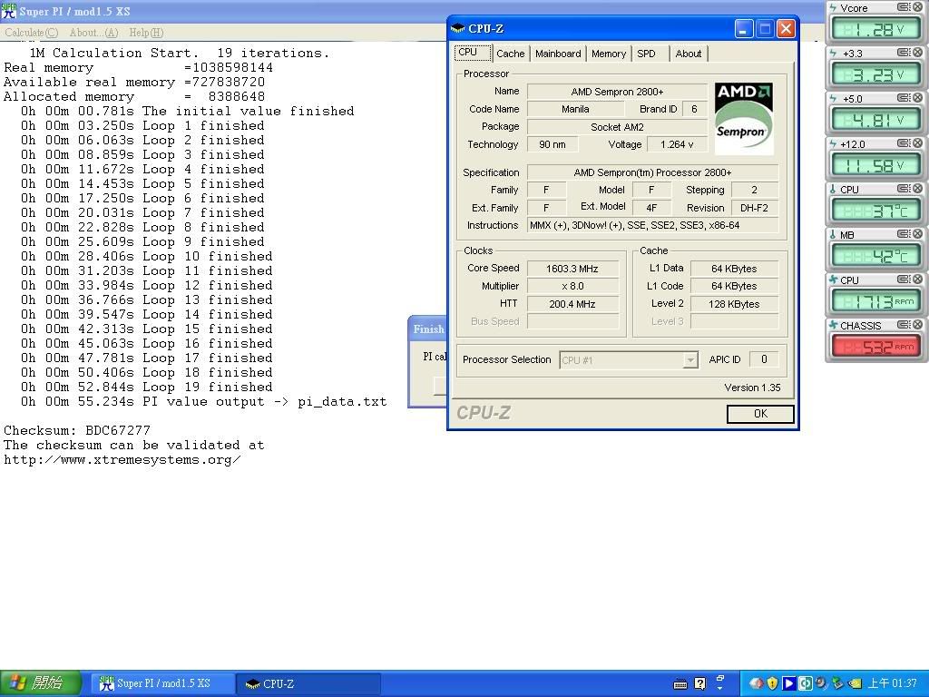Open the About tab in CPU-Z
Viewport: 929px width, 697px height.
pyautogui.click(x=689, y=54)
